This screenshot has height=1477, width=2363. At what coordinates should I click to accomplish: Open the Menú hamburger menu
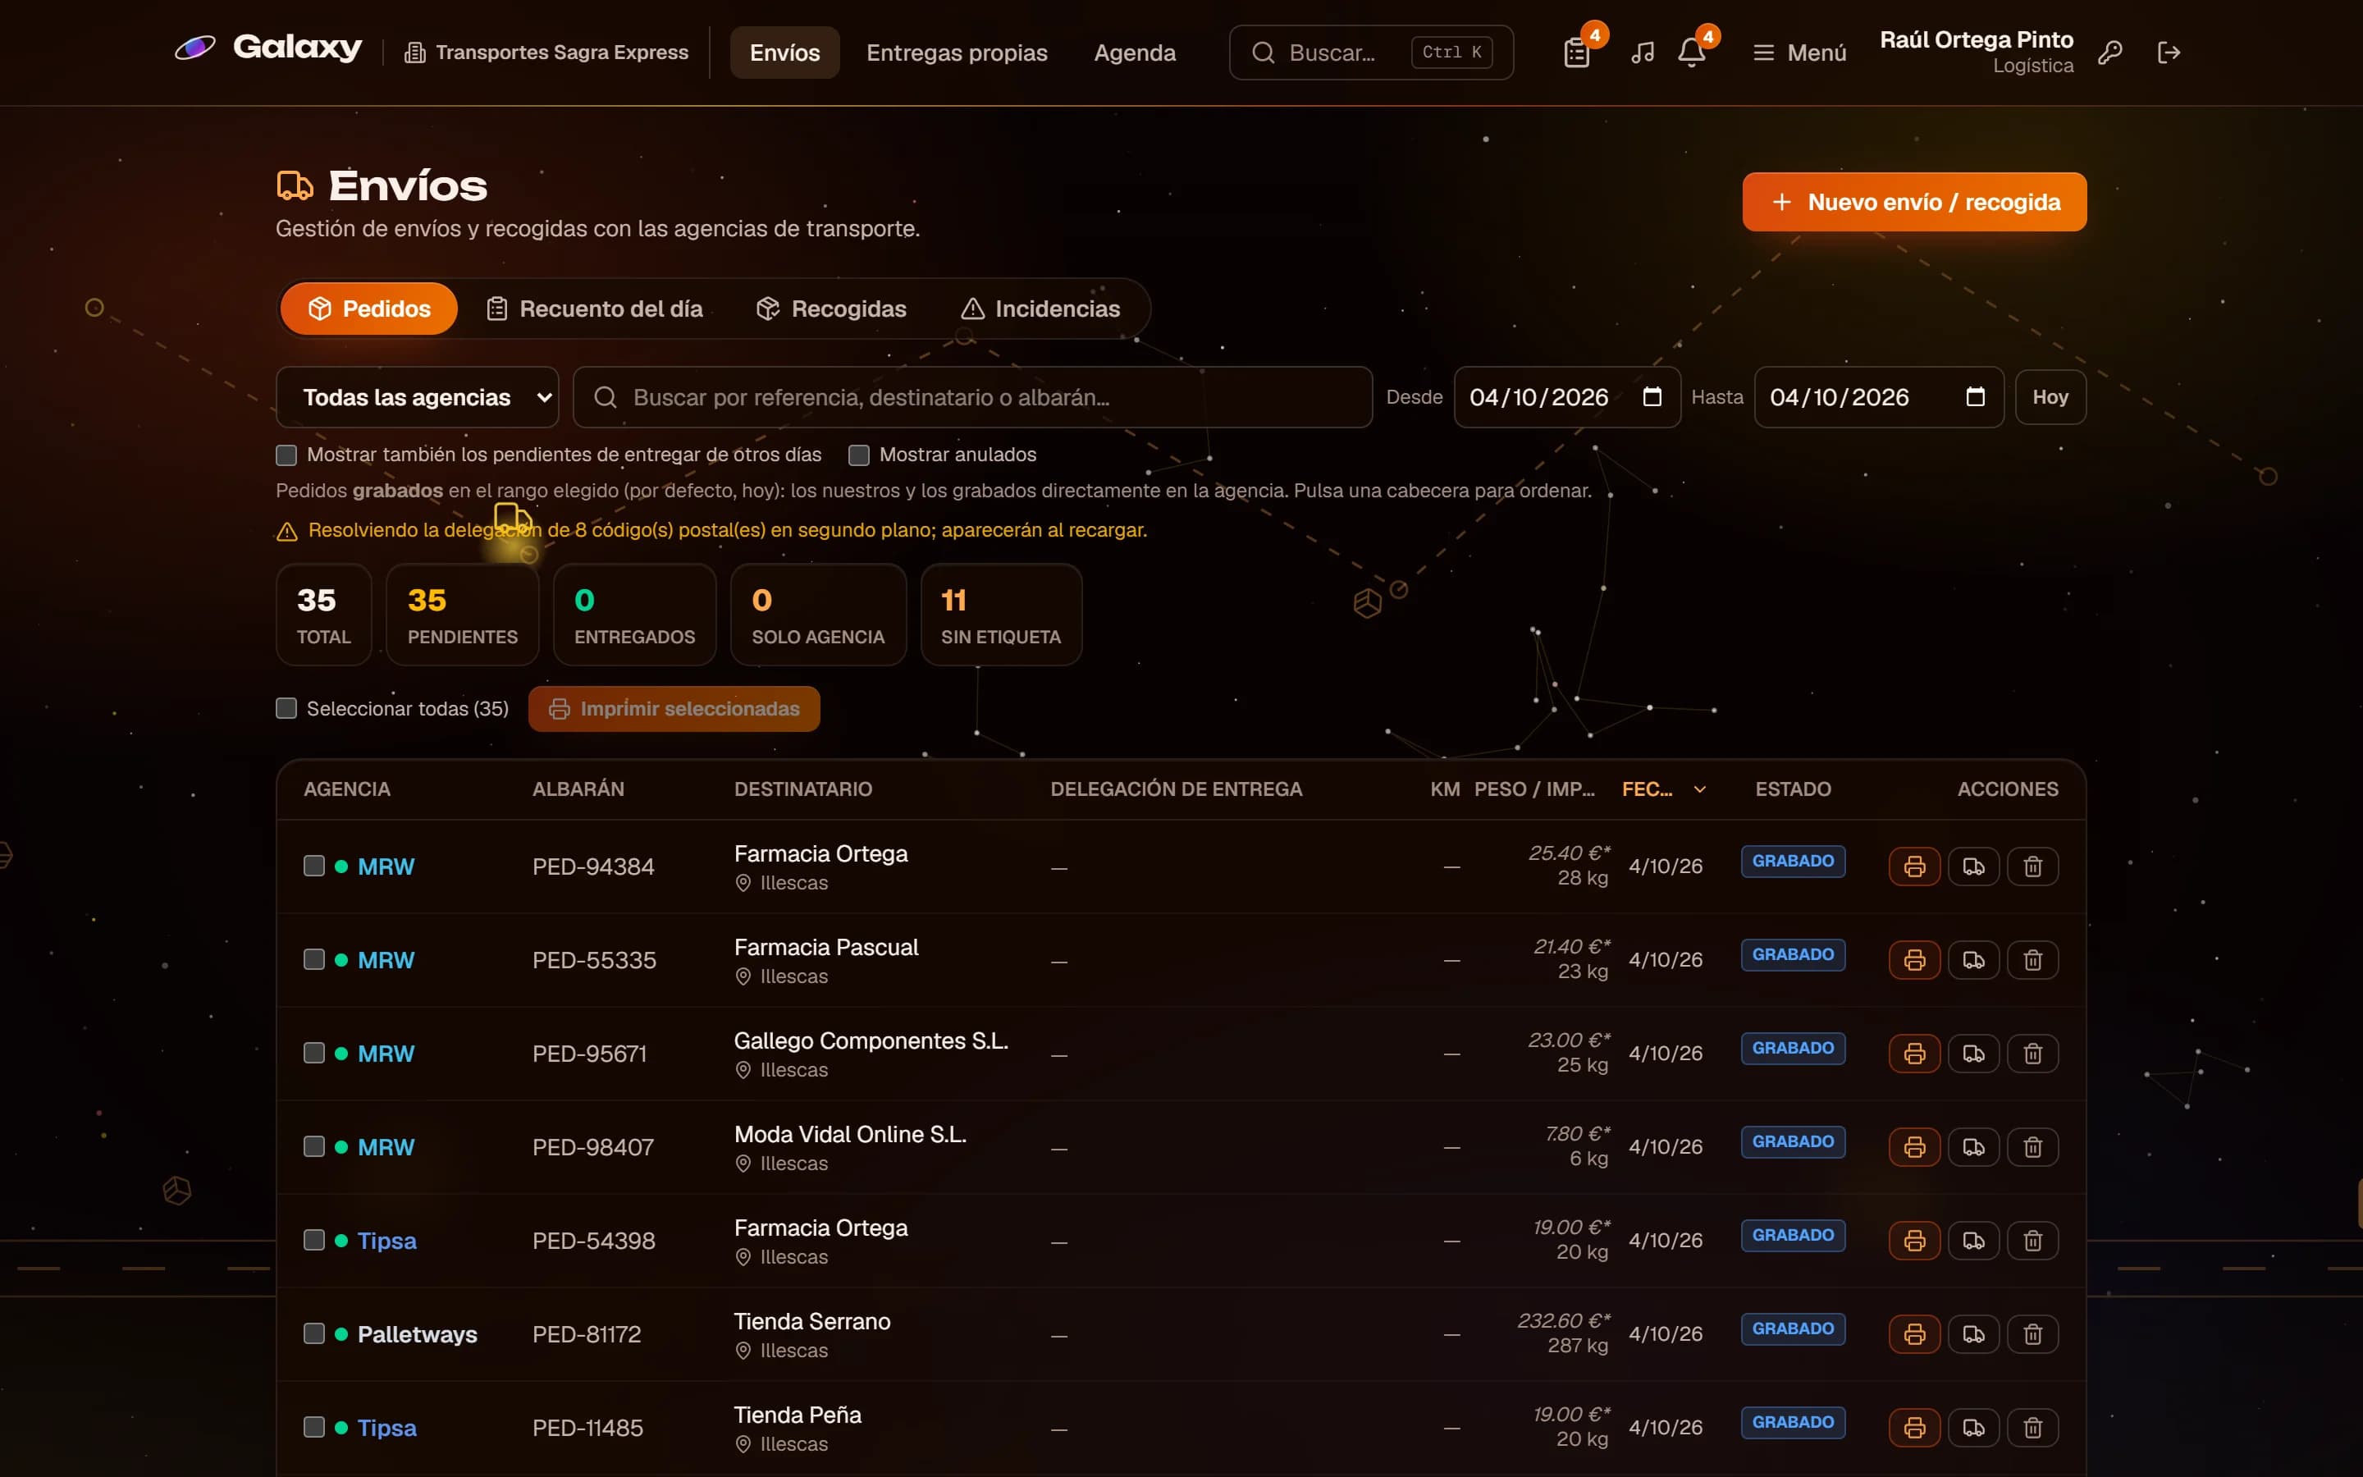click(1799, 53)
